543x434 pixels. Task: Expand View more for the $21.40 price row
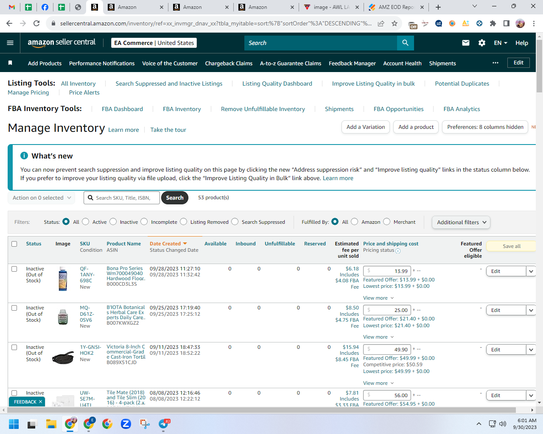click(378, 337)
